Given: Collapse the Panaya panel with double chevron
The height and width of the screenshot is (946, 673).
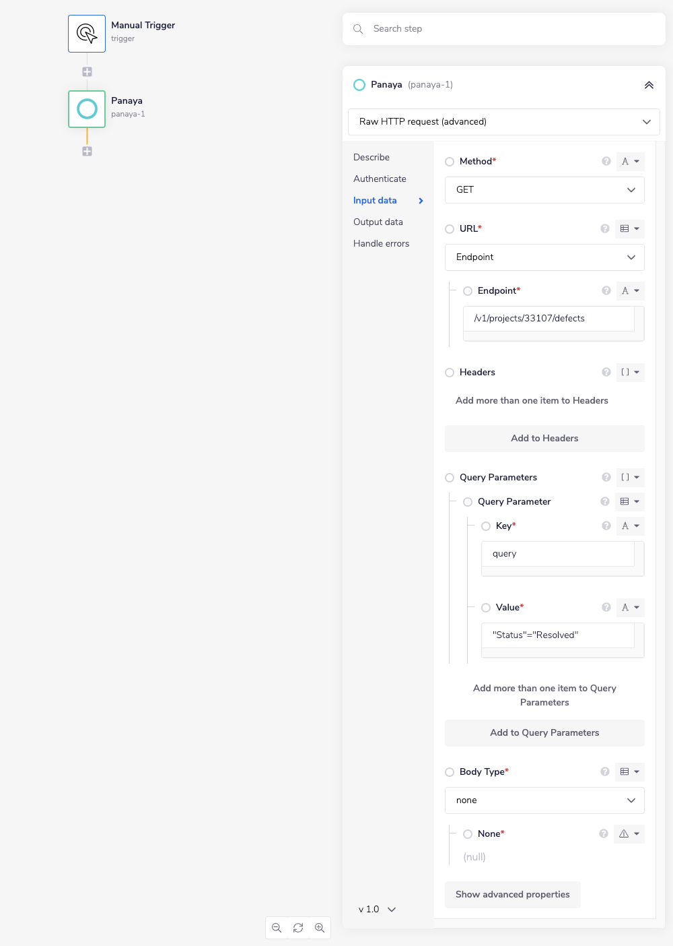Looking at the screenshot, I should click(649, 85).
